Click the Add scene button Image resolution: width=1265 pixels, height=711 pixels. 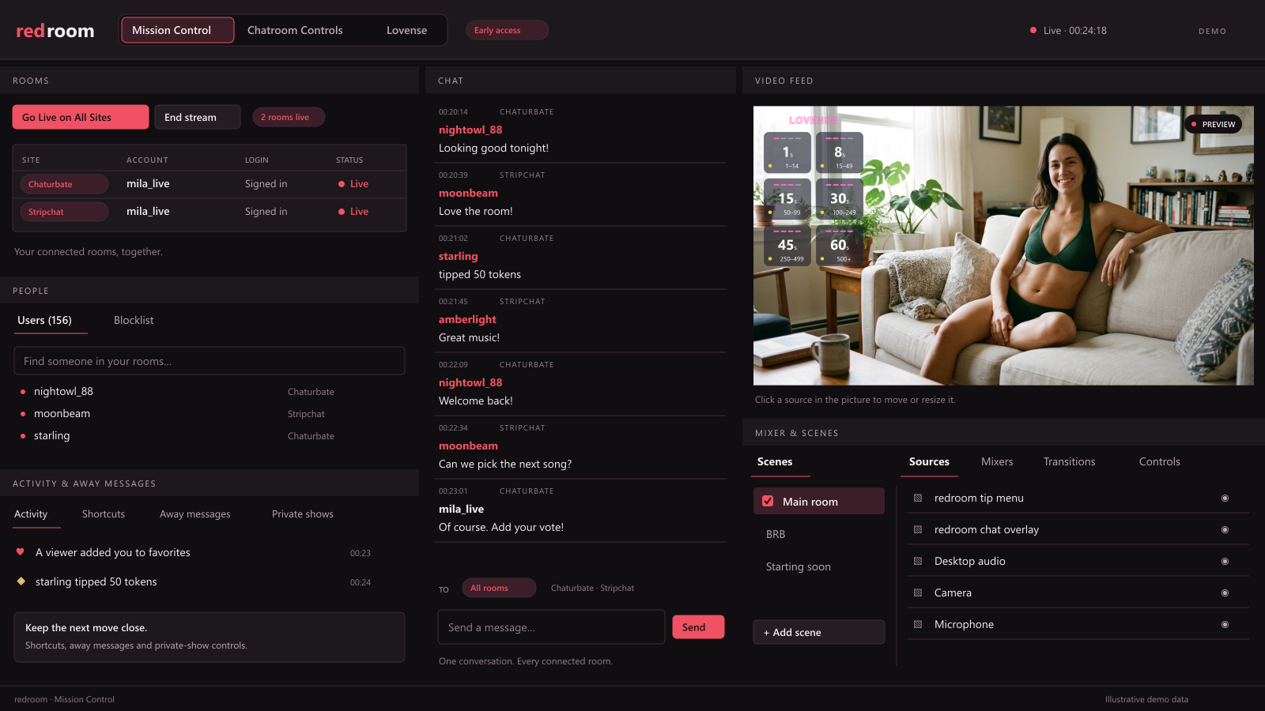click(x=819, y=632)
